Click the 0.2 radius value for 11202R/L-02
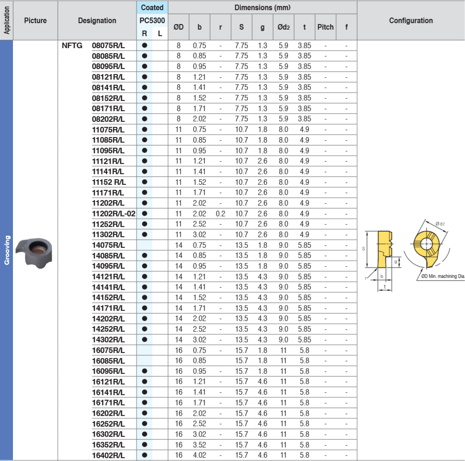Image resolution: width=465 pixels, height=461 pixels. click(x=220, y=214)
